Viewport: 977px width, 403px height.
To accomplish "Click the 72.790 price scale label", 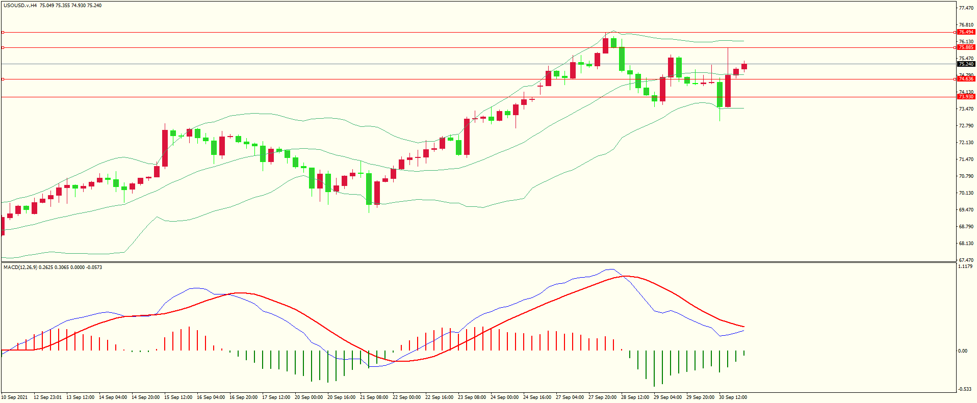I will 966,126.
